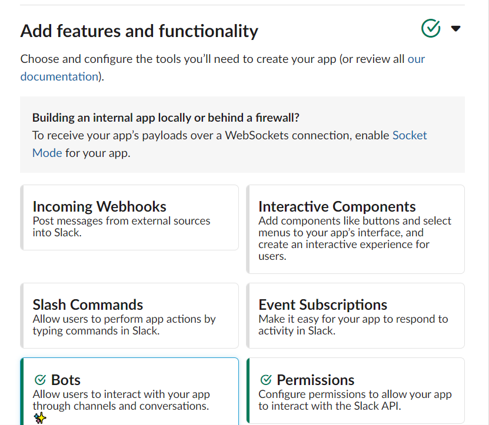The height and width of the screenshot is (425, 489).
Task: Click the 'Post messages from external sources' description
Action: pyautogui.click(x=121, y=226)
